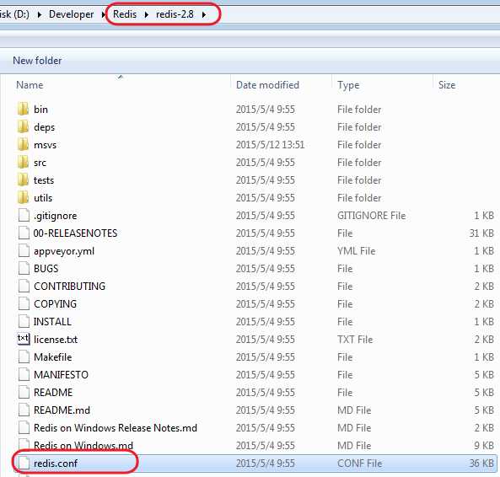Screen dimensions: 500x477
Task: Click the tests folder name
Action: (x=44, y=180)
